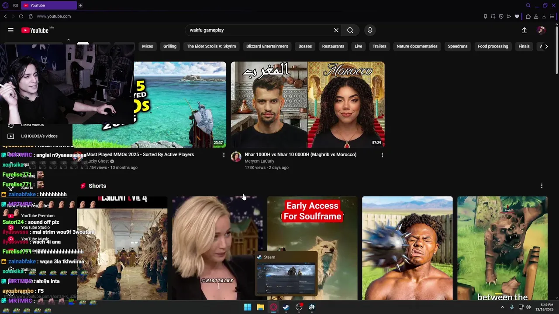Open LKHOUD3A's videos sidebar item
This screenshot has height=314, width=559.
coord(39,136)
